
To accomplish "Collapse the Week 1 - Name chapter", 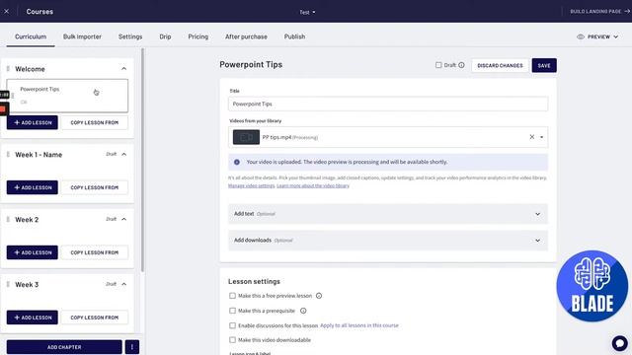I will pos(123,154).
